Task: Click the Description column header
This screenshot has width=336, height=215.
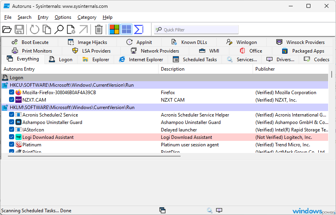Action: (205, 69)
